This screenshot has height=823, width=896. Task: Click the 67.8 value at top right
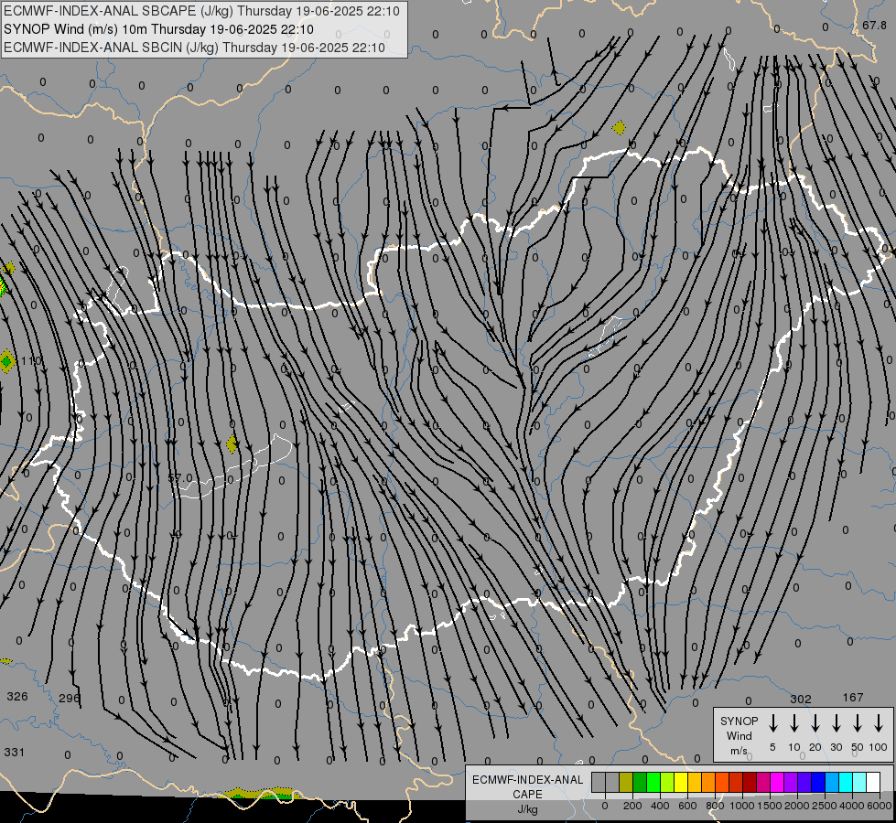874,25
